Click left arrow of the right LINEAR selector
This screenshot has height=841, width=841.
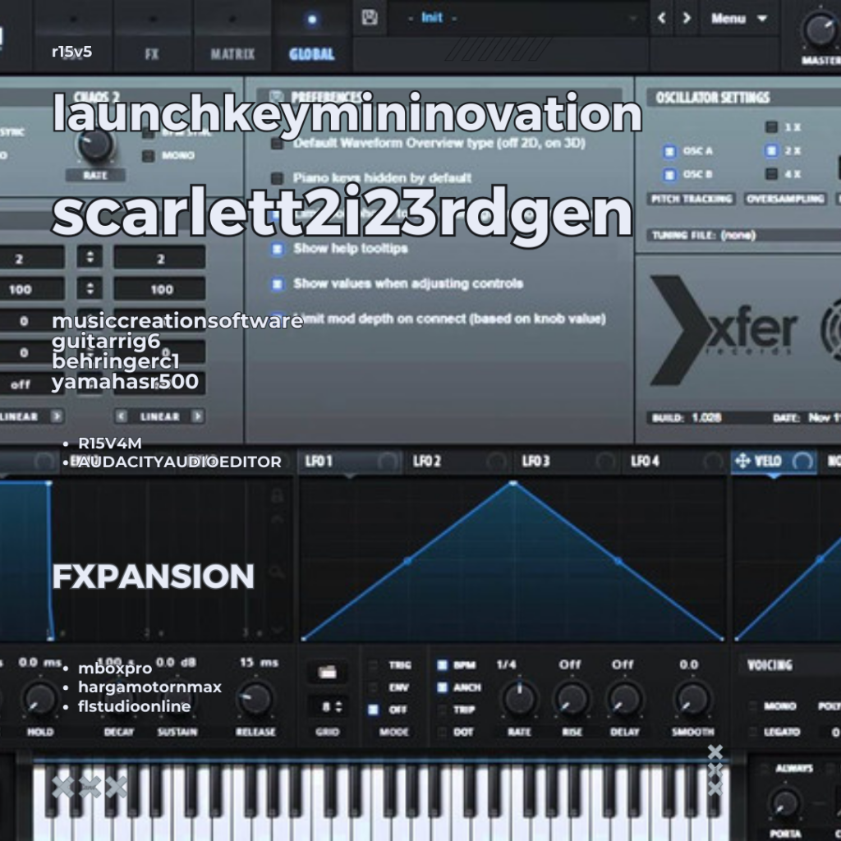(122, 416)
